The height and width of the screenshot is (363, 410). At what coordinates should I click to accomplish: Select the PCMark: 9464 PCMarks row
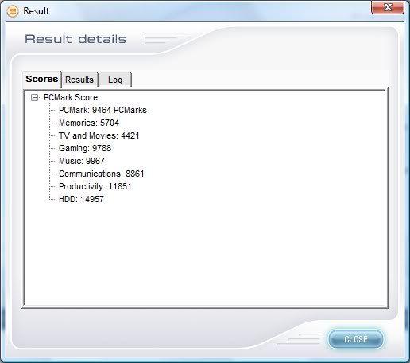(102, 110)
